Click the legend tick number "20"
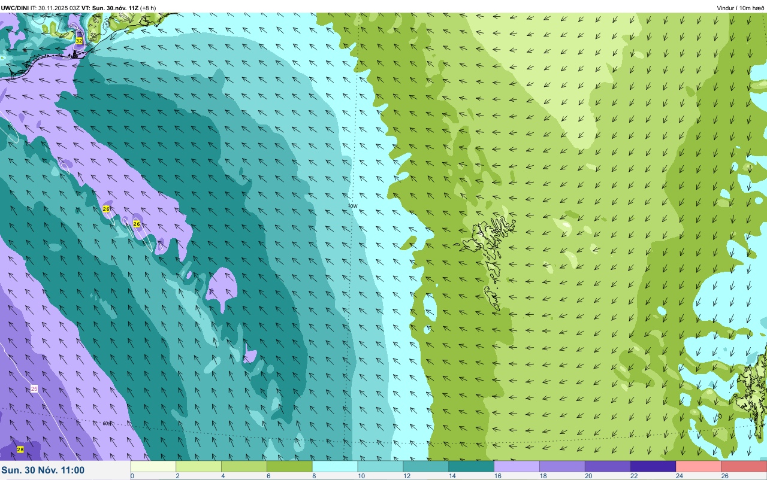The image size is (767, 480). [588, 476]
